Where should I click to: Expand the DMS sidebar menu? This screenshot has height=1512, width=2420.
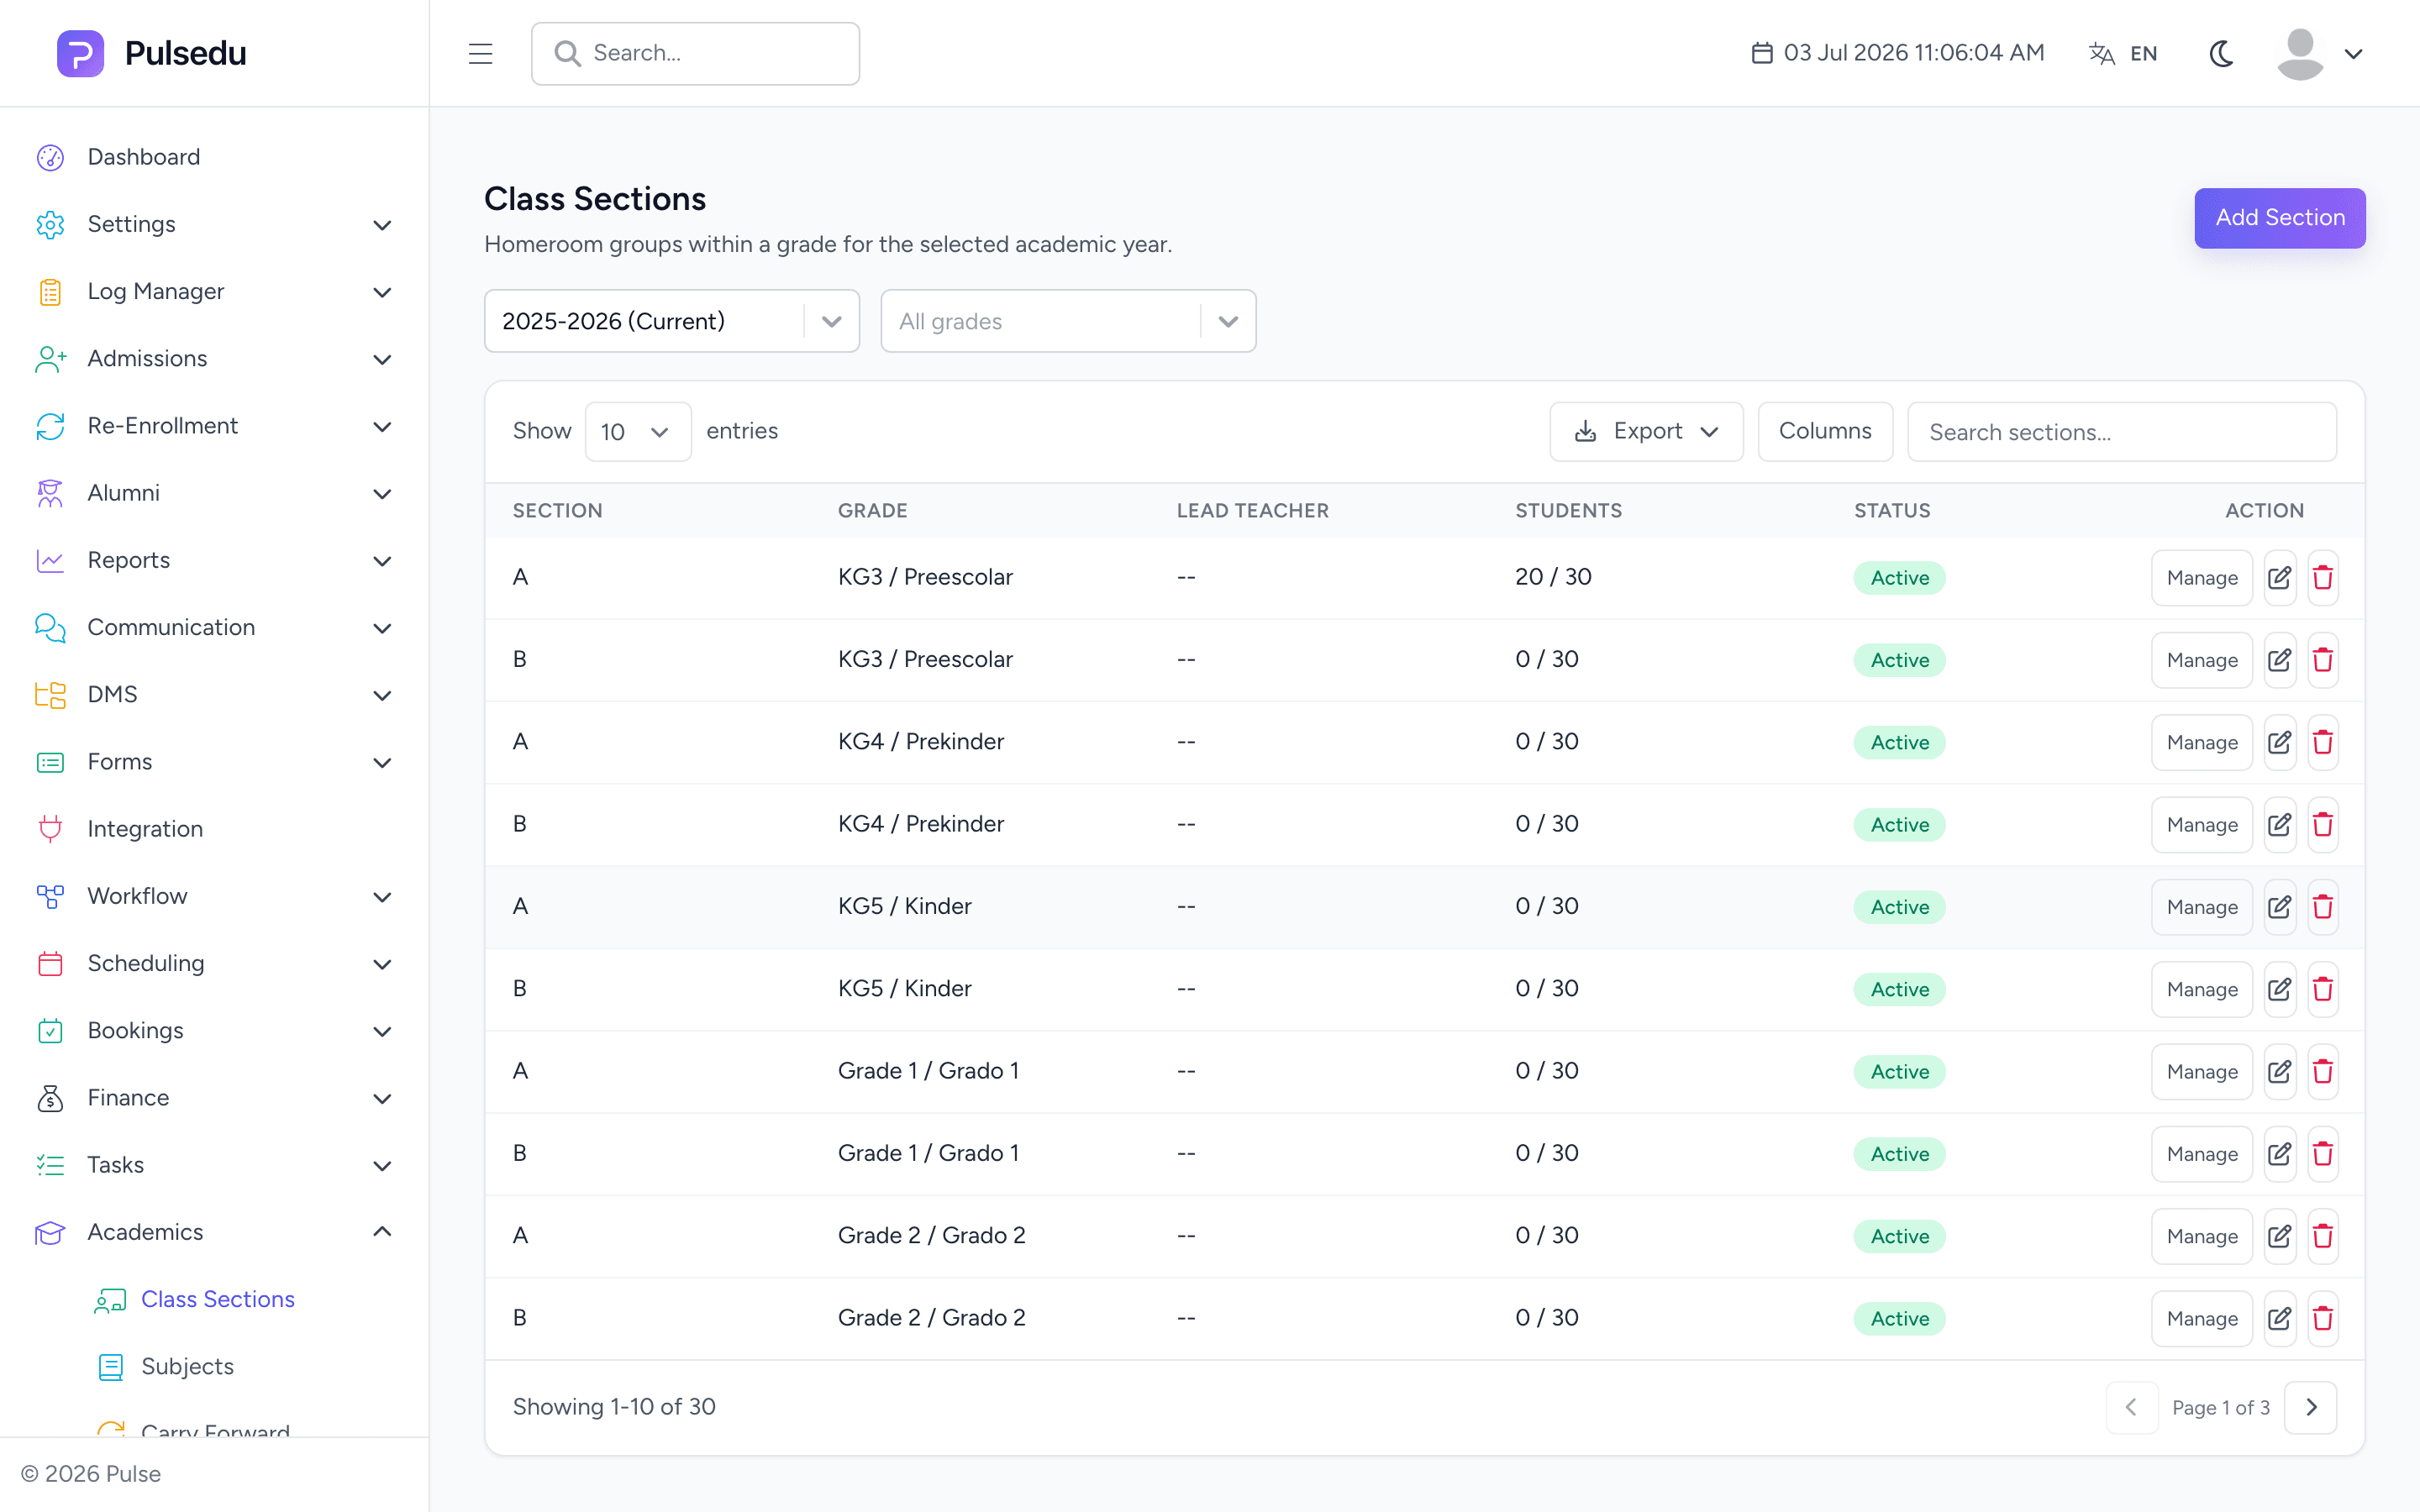214,694
